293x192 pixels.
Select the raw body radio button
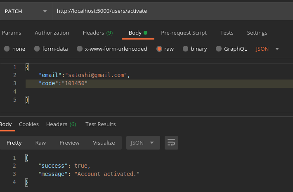[x=159, y=49]
